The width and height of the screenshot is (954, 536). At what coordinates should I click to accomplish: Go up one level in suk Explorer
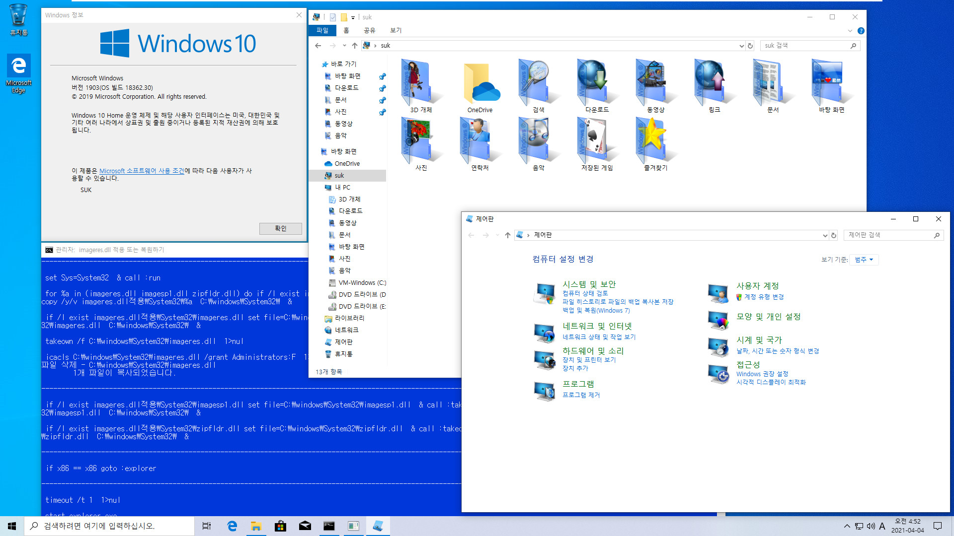354,46
